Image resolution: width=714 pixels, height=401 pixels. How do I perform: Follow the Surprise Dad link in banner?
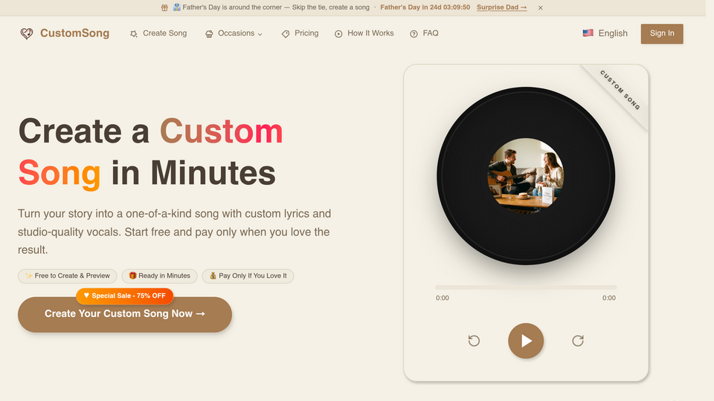[x=502, y=7]
